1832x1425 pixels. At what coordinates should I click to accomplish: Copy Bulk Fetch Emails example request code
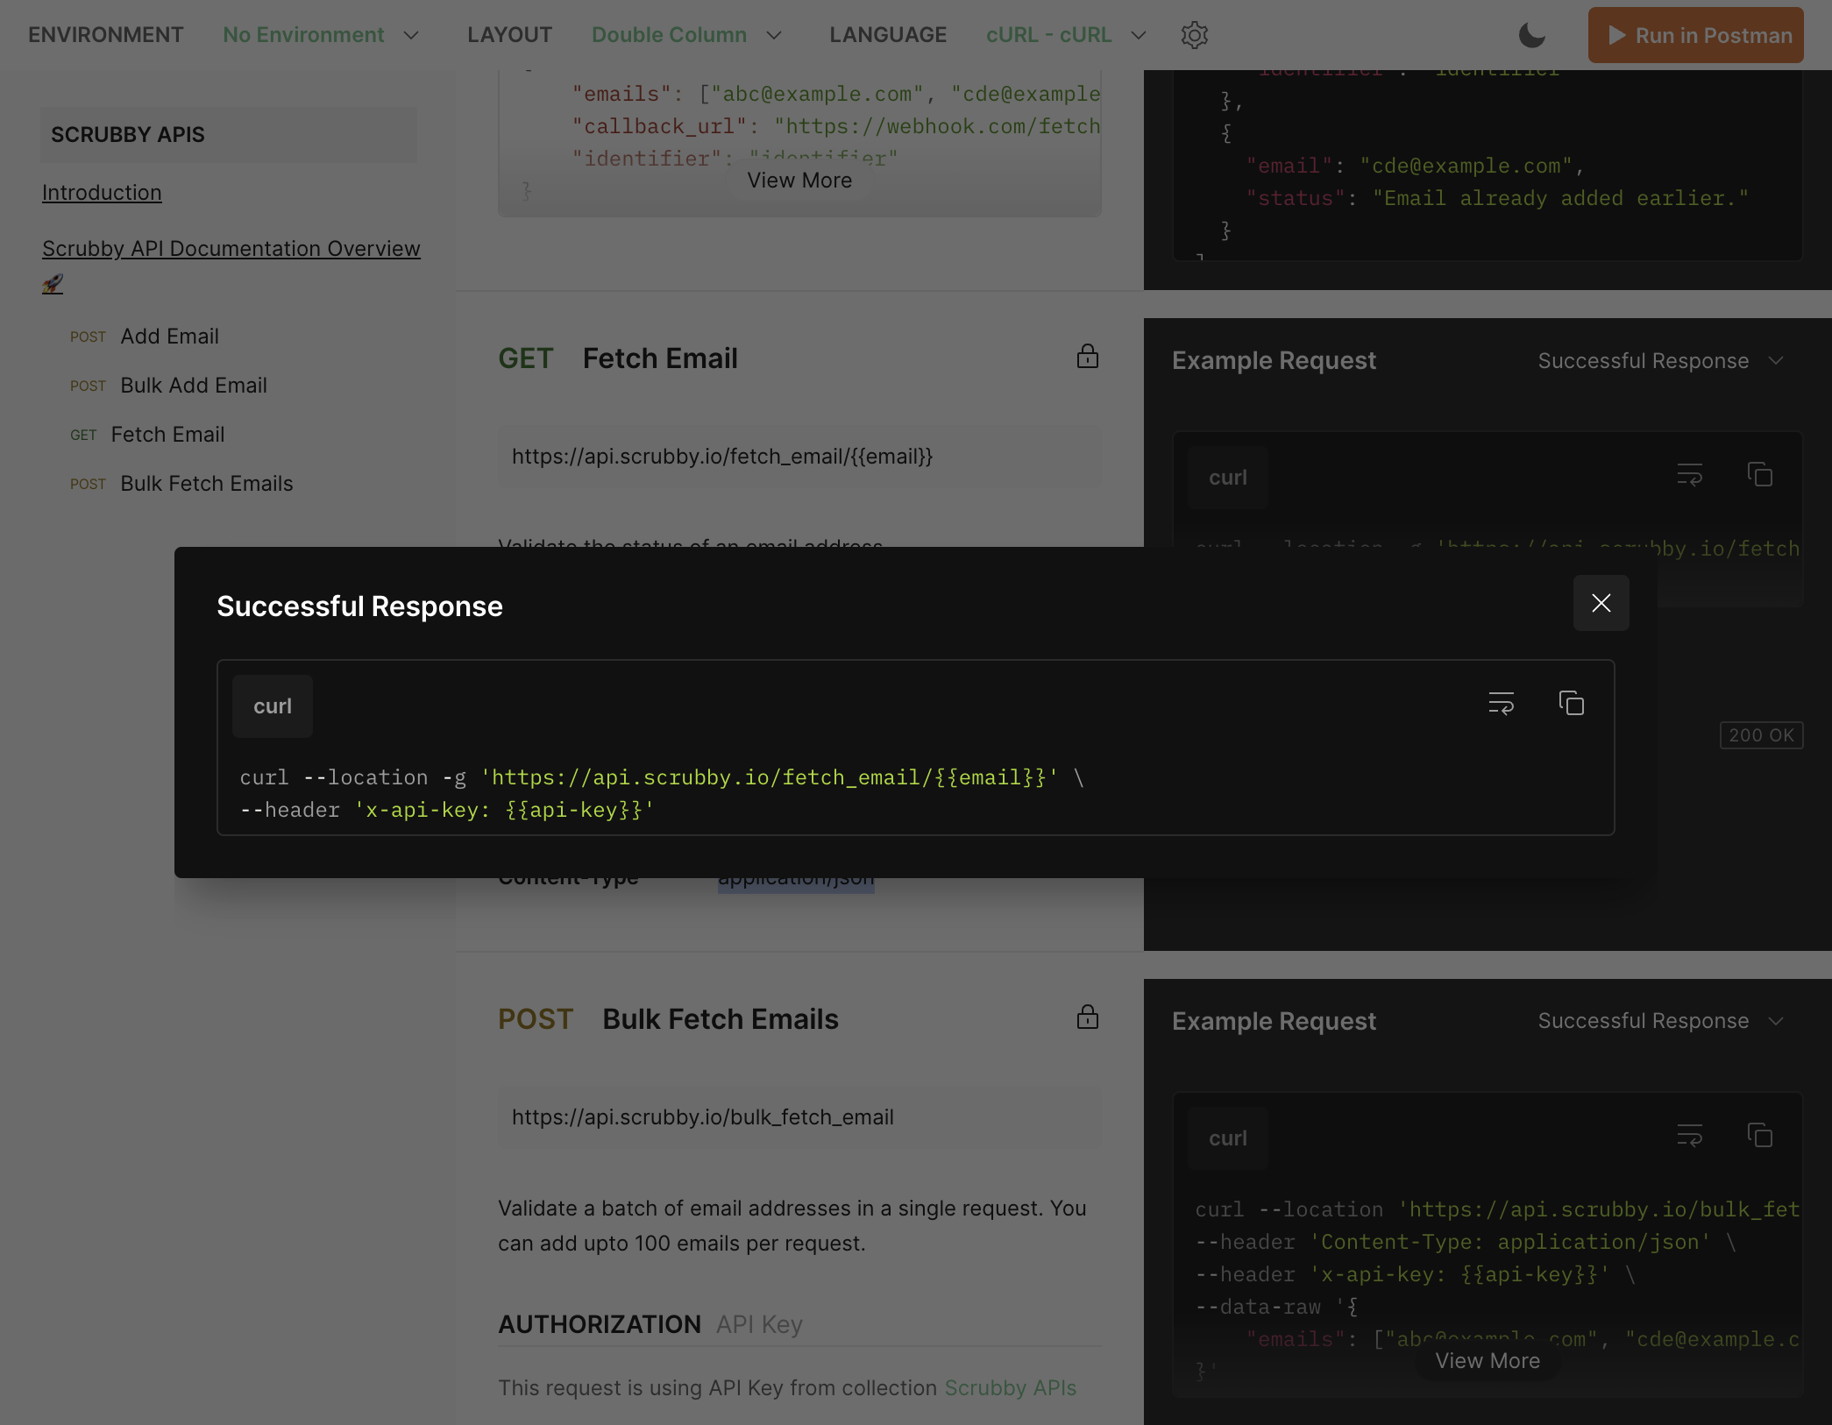[x=1759, y=1136]
